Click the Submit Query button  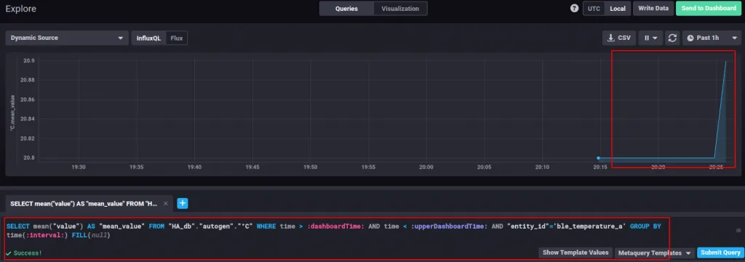pos(720,253)
